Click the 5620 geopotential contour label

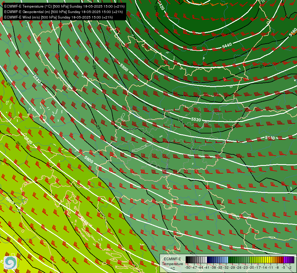(x=28, y=140)
